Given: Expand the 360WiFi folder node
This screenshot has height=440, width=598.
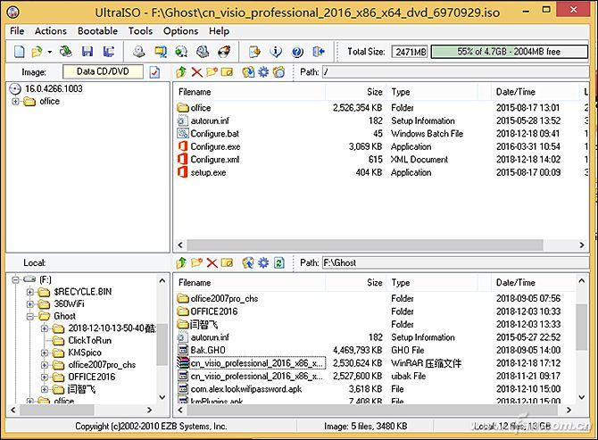Looking at the screenshot, I should [30, 304].
